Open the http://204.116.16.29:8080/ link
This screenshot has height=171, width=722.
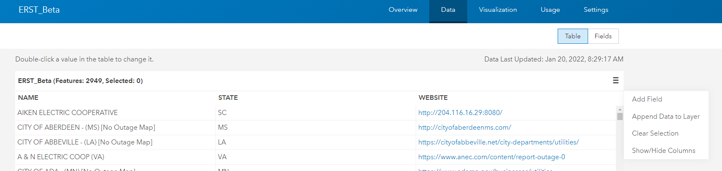460,112
